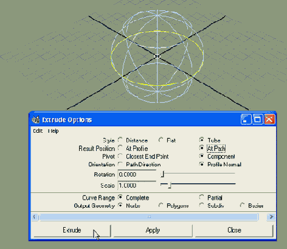Open the Edit menu
This screenshot has width=287, height=249.
point(38,131)
